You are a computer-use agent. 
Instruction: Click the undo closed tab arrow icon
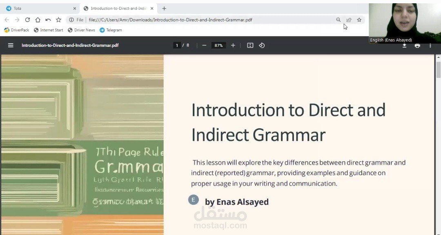(48, 20)
